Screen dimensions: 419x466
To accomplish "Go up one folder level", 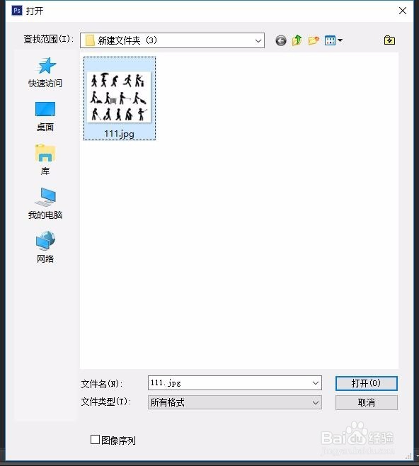I will coord(297,40).
